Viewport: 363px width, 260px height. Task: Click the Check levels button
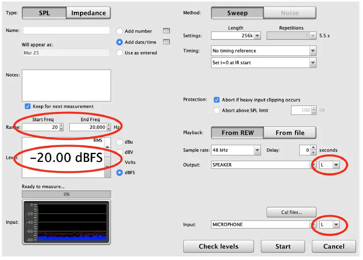(218, 246)
